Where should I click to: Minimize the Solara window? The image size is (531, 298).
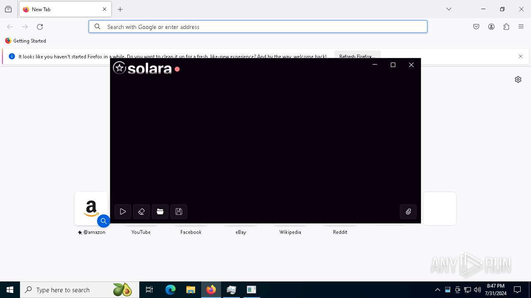click(x=375, y=65)
